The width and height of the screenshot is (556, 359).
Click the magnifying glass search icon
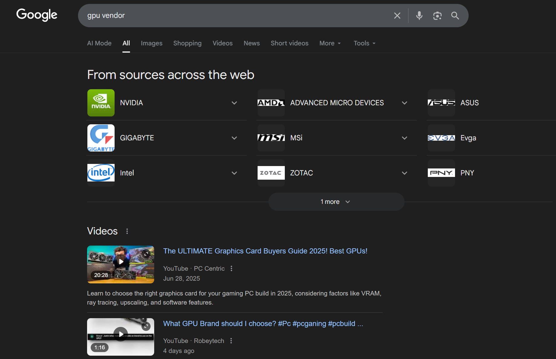coord(455,15)
